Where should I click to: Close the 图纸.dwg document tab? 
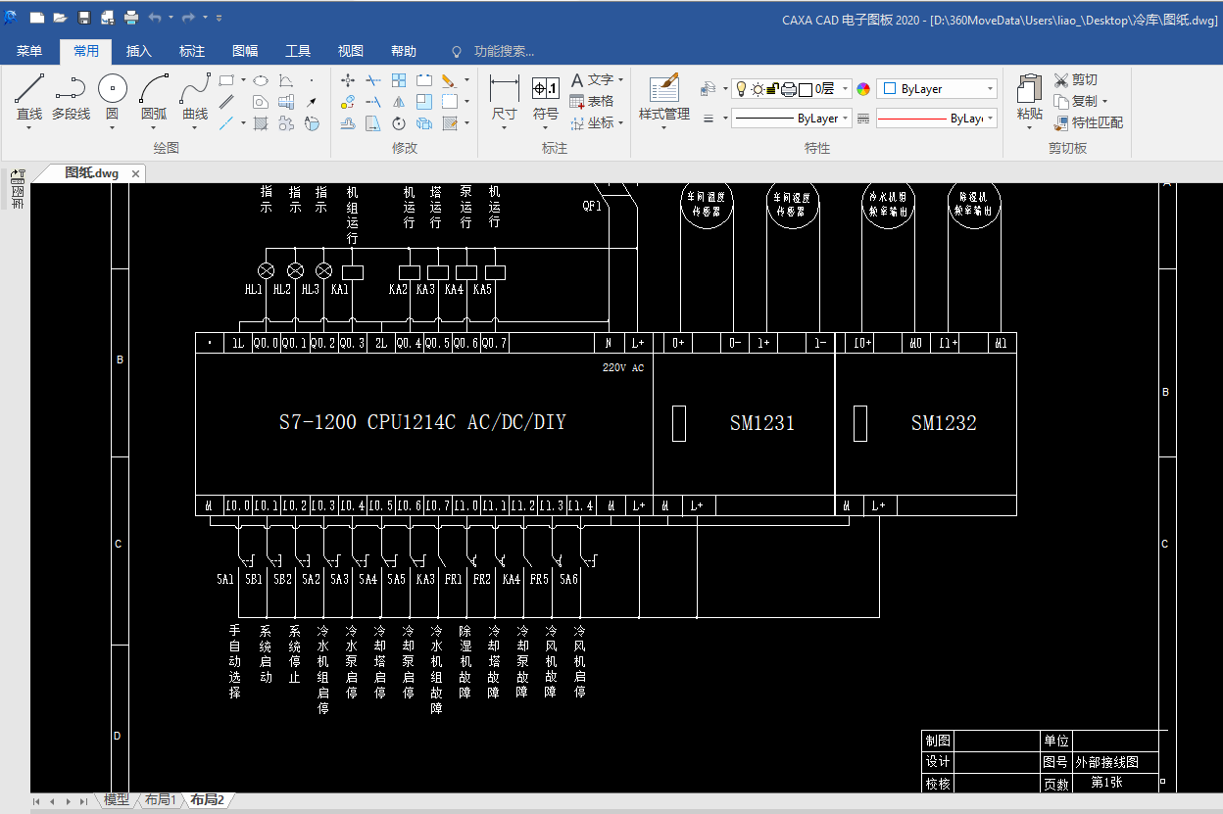(x=136, y=173)
